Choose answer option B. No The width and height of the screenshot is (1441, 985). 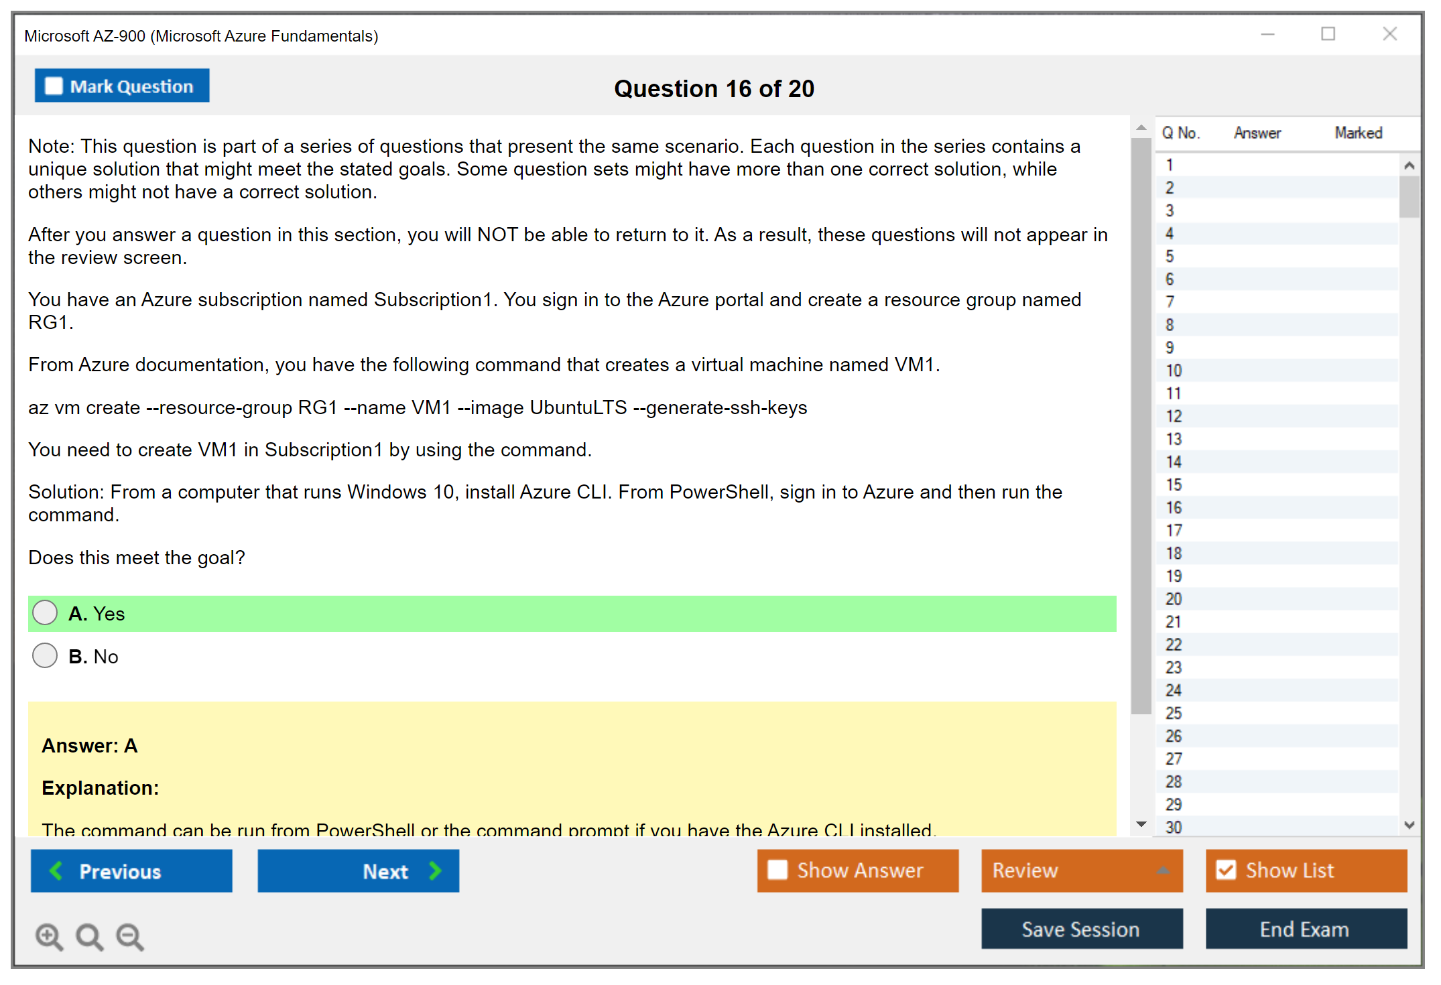click(46, 656)
